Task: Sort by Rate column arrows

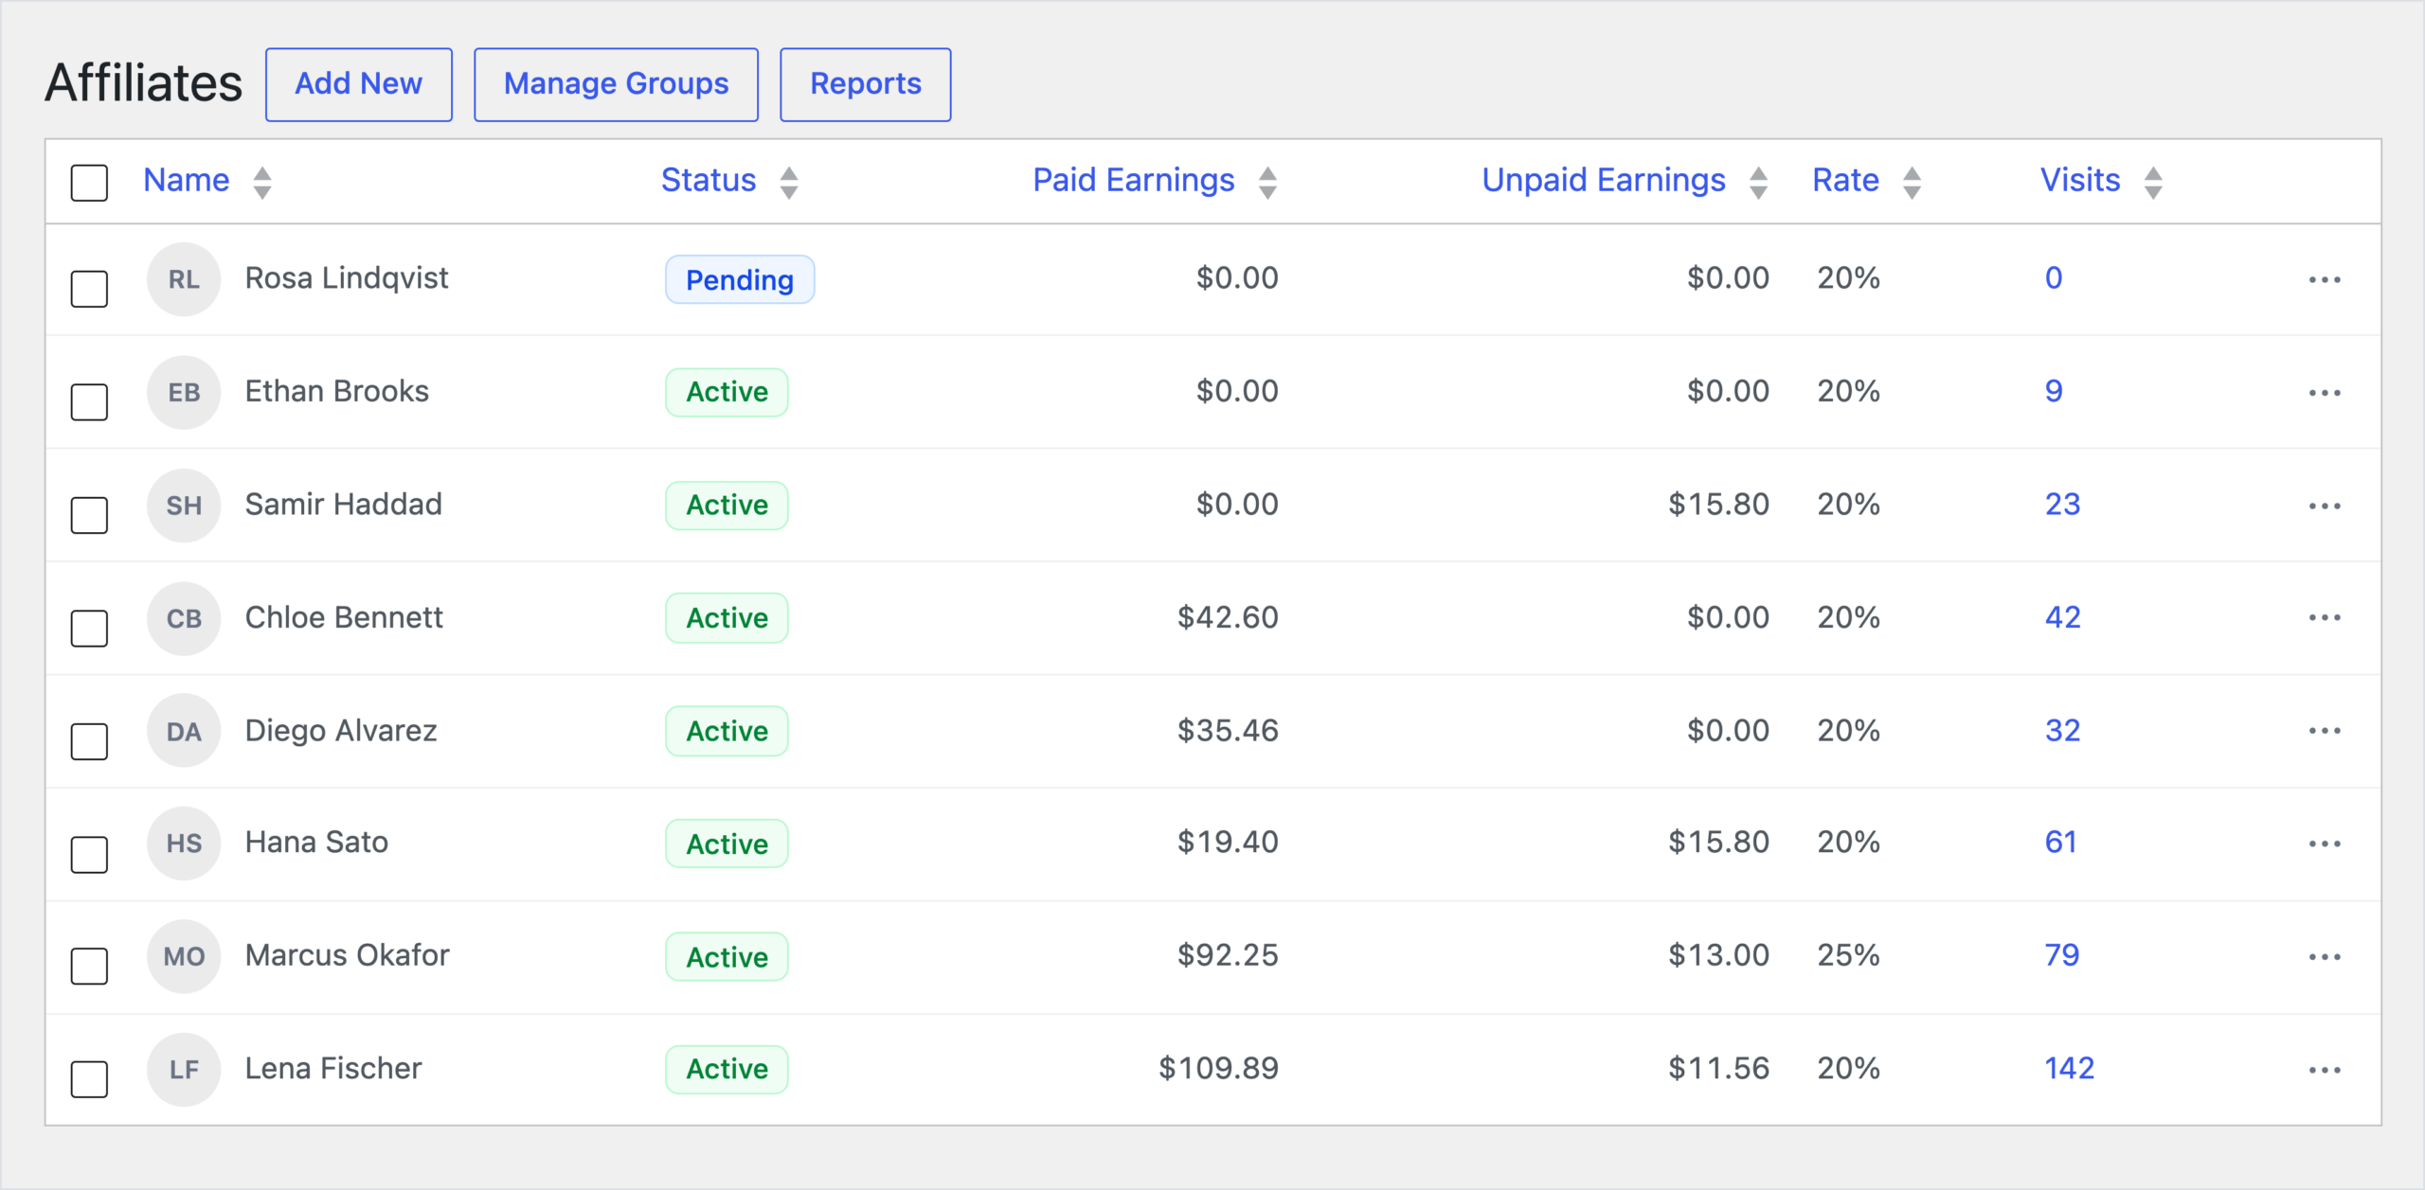Action: pyautogui.click(x=1912, y=182)
